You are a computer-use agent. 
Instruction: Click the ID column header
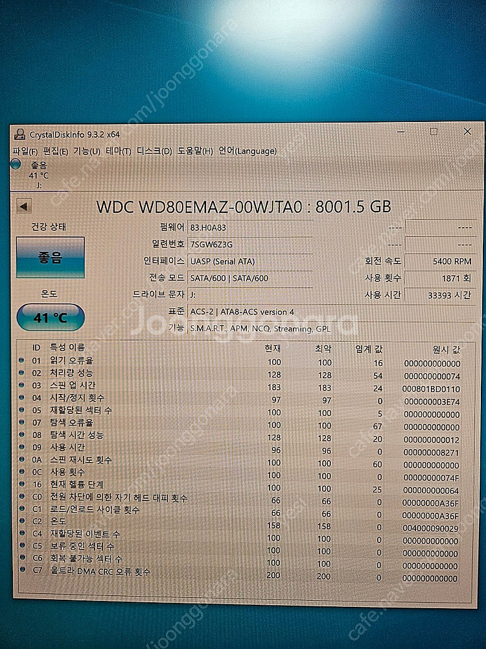tap(36, 347)
